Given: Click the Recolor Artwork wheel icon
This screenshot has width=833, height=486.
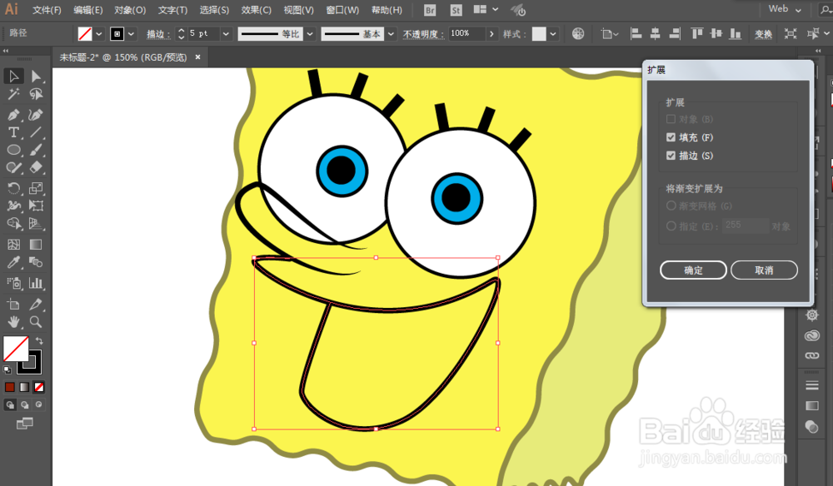Looking at the screenshot, I should pos(578,34).
